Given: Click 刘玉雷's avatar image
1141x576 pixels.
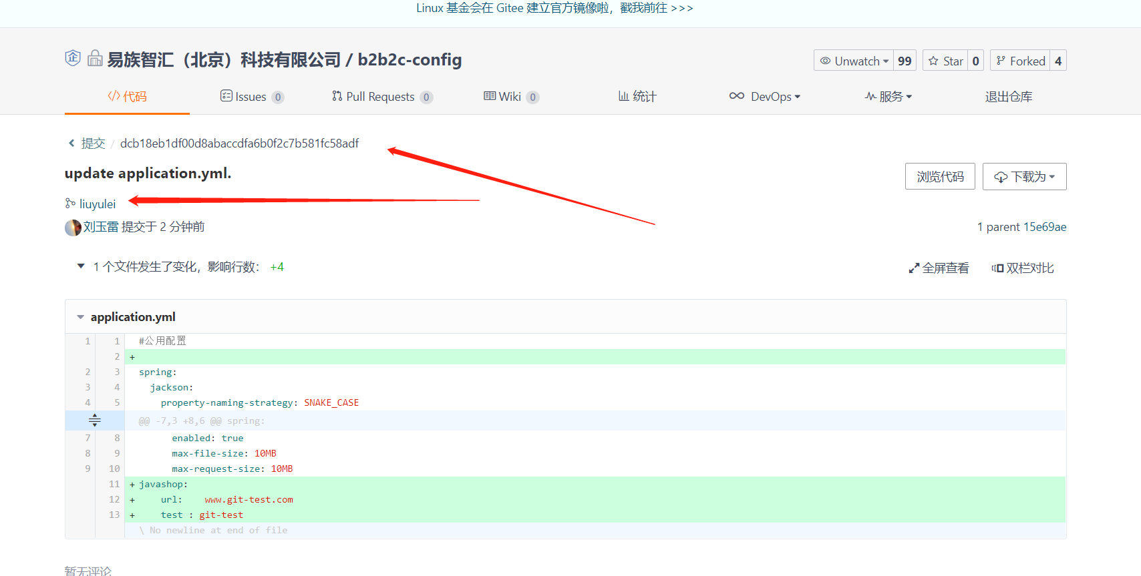Looking at the screenshot, I should [73, 228].
